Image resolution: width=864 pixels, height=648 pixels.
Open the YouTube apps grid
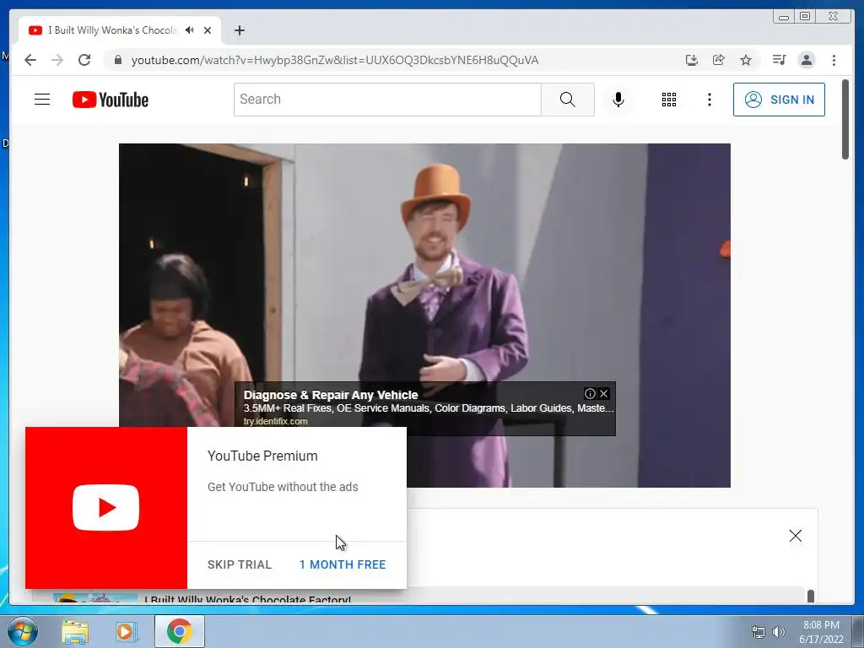(669, 100)
